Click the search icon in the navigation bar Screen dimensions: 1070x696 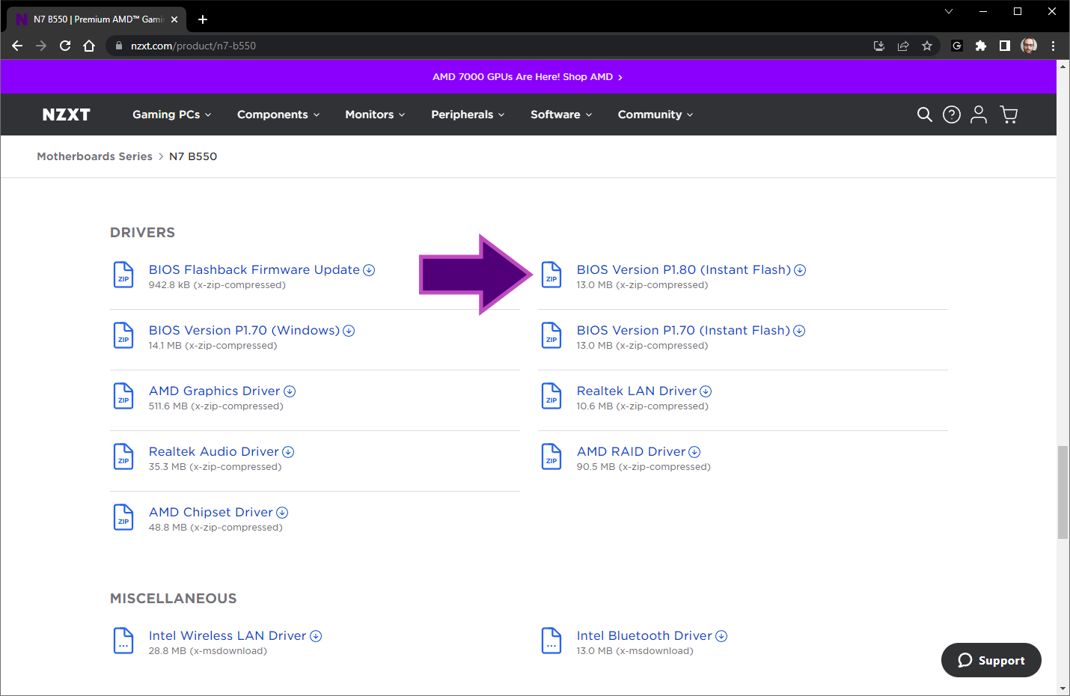(925, 115)
